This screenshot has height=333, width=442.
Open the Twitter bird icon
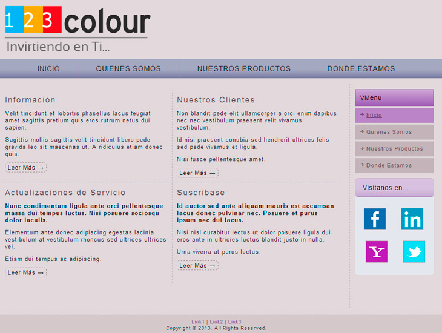tap(414, 252)
